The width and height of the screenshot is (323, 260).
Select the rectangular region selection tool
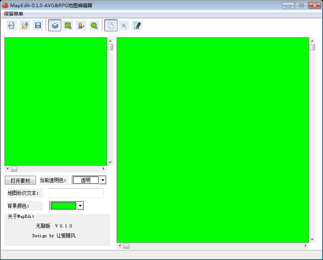pos(68,26)
